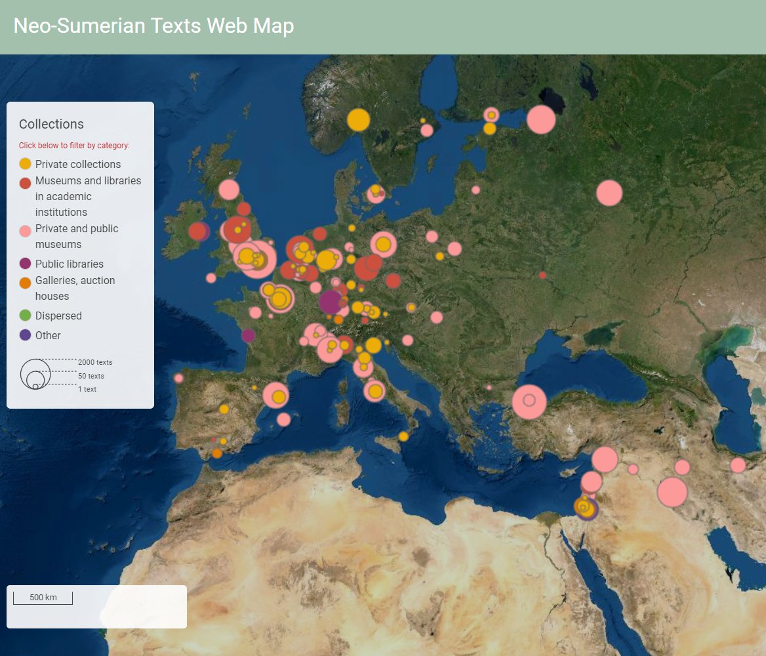The width and height of the screenshot is (766, 656).
Task: Click the proportional circle size legend graphic
Action: [x=35, y=374]
